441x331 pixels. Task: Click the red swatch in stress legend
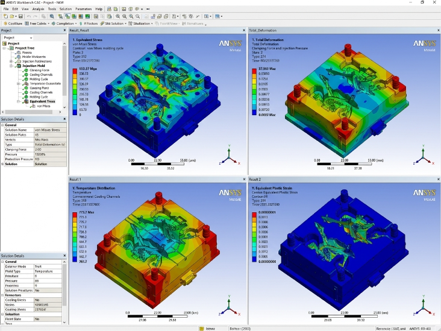pos(75,71)
